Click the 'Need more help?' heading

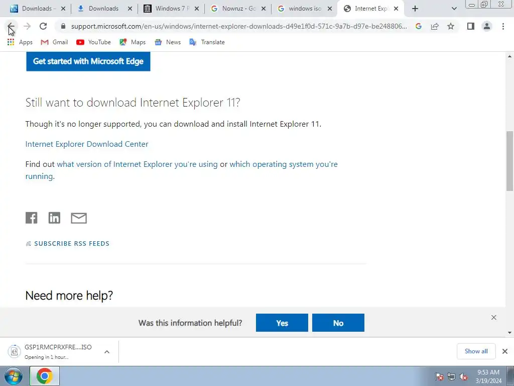pyautogui.click(x=69, y=296)
